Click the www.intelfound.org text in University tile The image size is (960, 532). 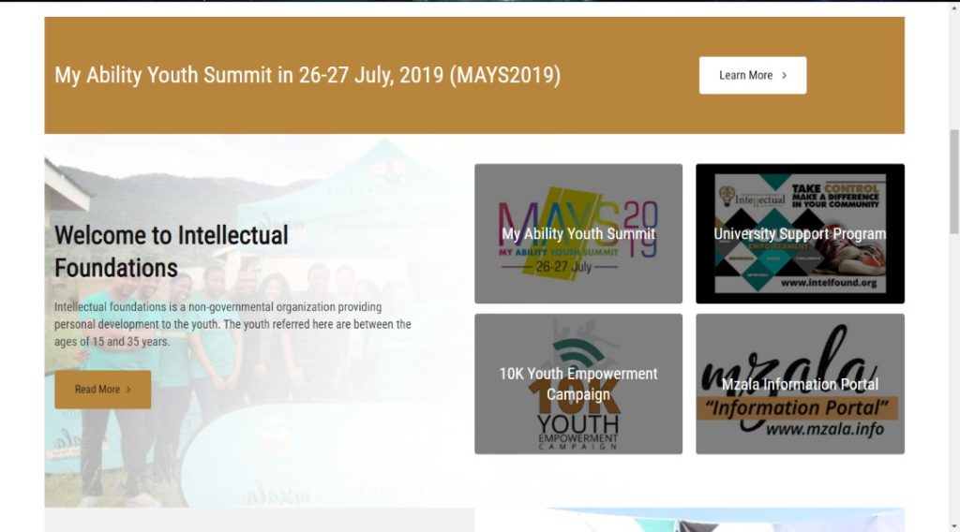829,283
